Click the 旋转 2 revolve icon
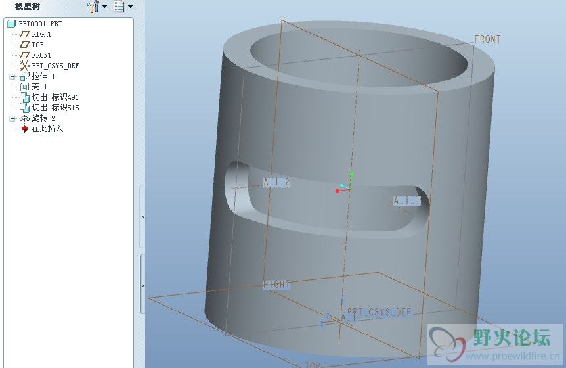Image resolution: width=566 pixels, height=368 pixels. click(24, 118)
